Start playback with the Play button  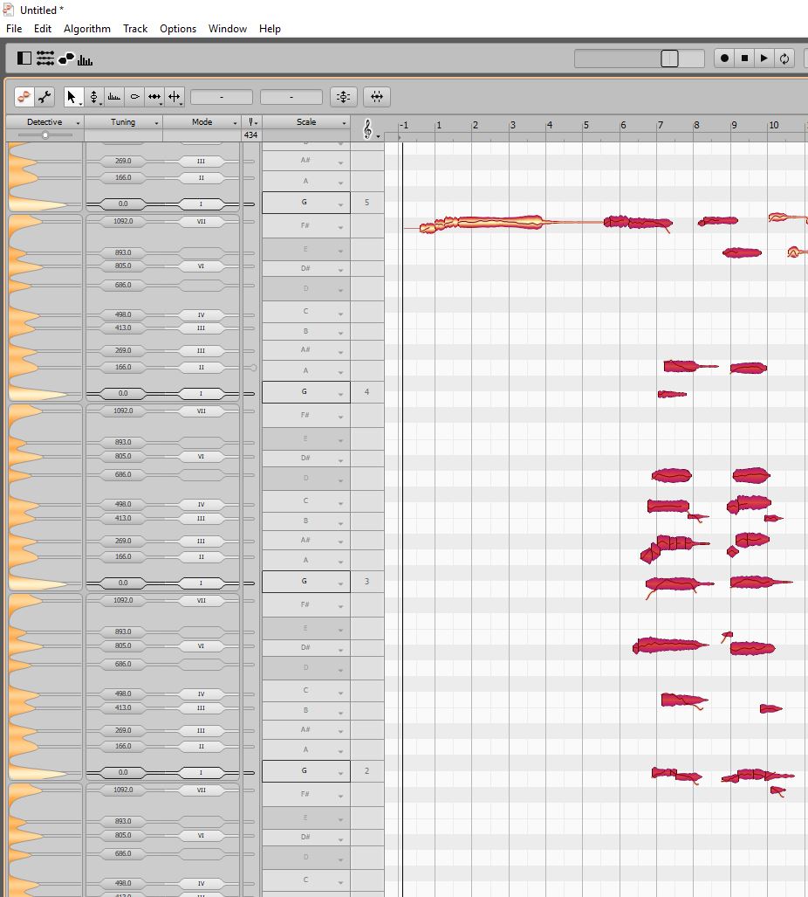(x=764, y=58)
